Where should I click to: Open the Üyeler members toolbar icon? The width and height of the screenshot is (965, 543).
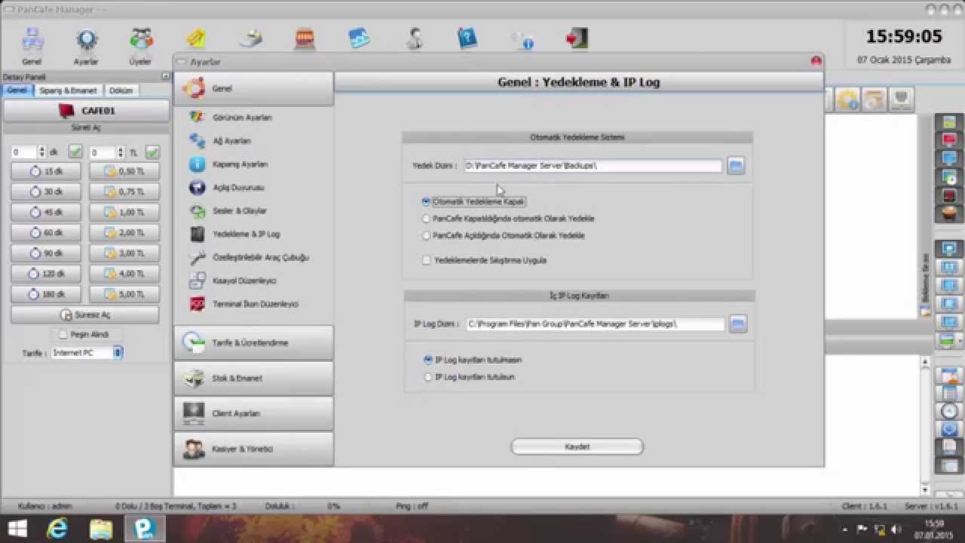pyautogui.click(x=140, y=45)
